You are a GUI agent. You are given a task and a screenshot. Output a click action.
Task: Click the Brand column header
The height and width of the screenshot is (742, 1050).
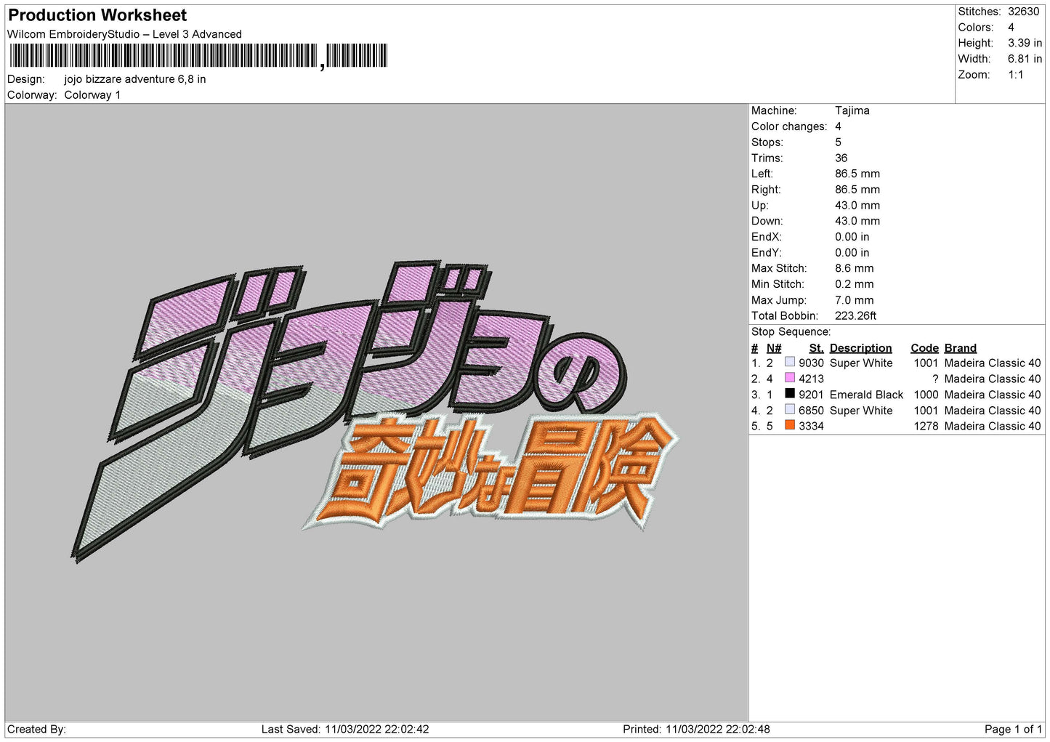coord(960,348)
